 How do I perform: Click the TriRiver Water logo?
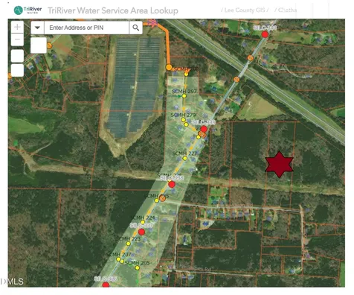[x=28, y=10]
